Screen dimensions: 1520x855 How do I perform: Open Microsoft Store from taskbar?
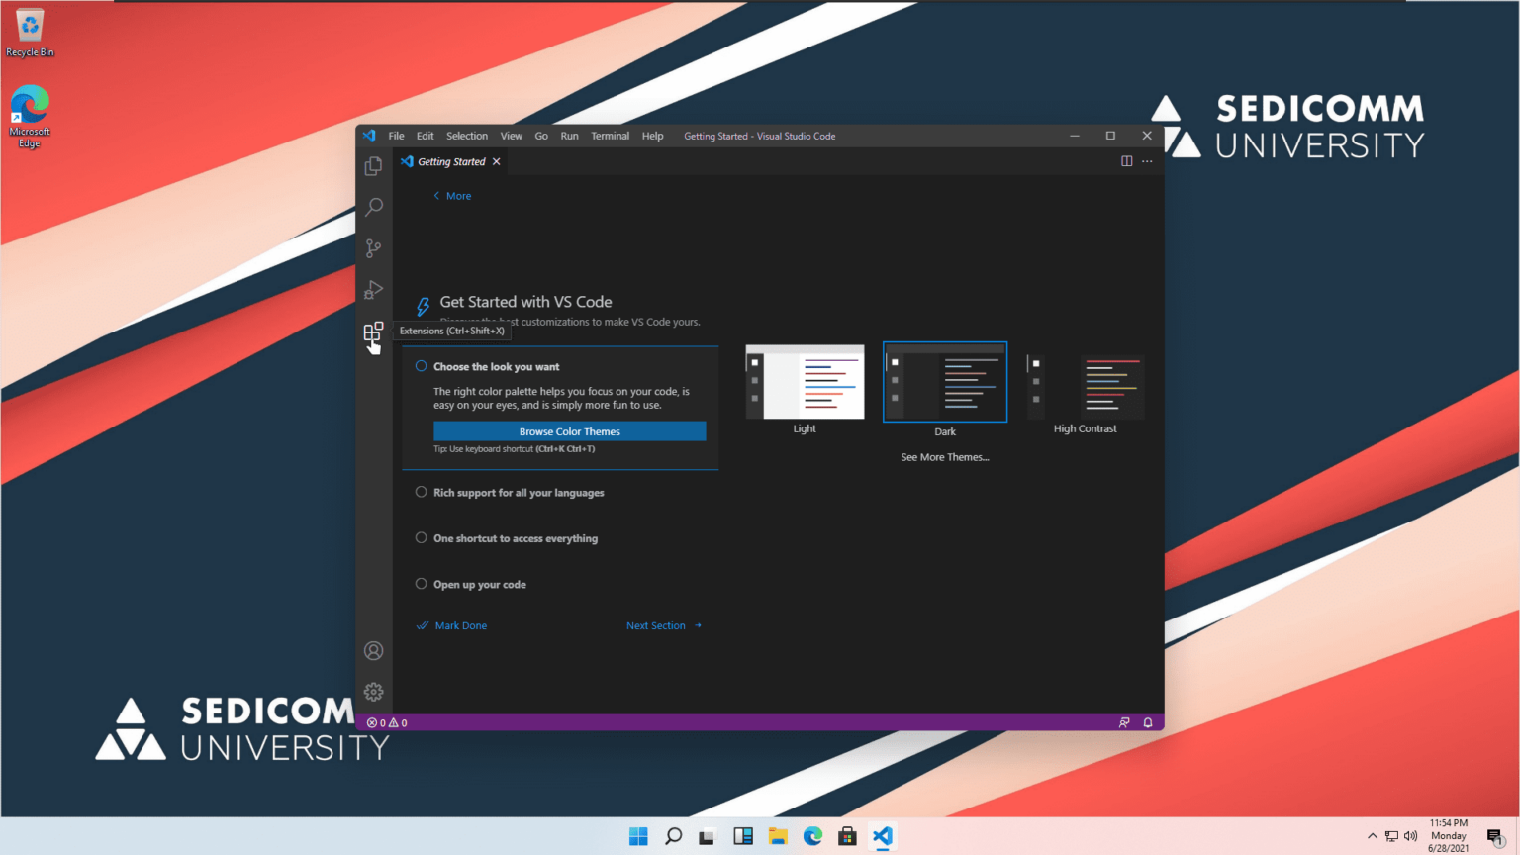[x=847, y=836]
